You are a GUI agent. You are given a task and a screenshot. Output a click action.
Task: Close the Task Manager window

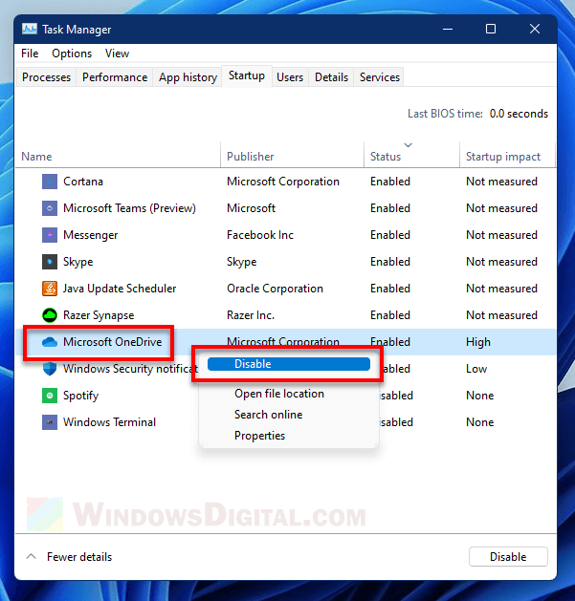(535, 29)
